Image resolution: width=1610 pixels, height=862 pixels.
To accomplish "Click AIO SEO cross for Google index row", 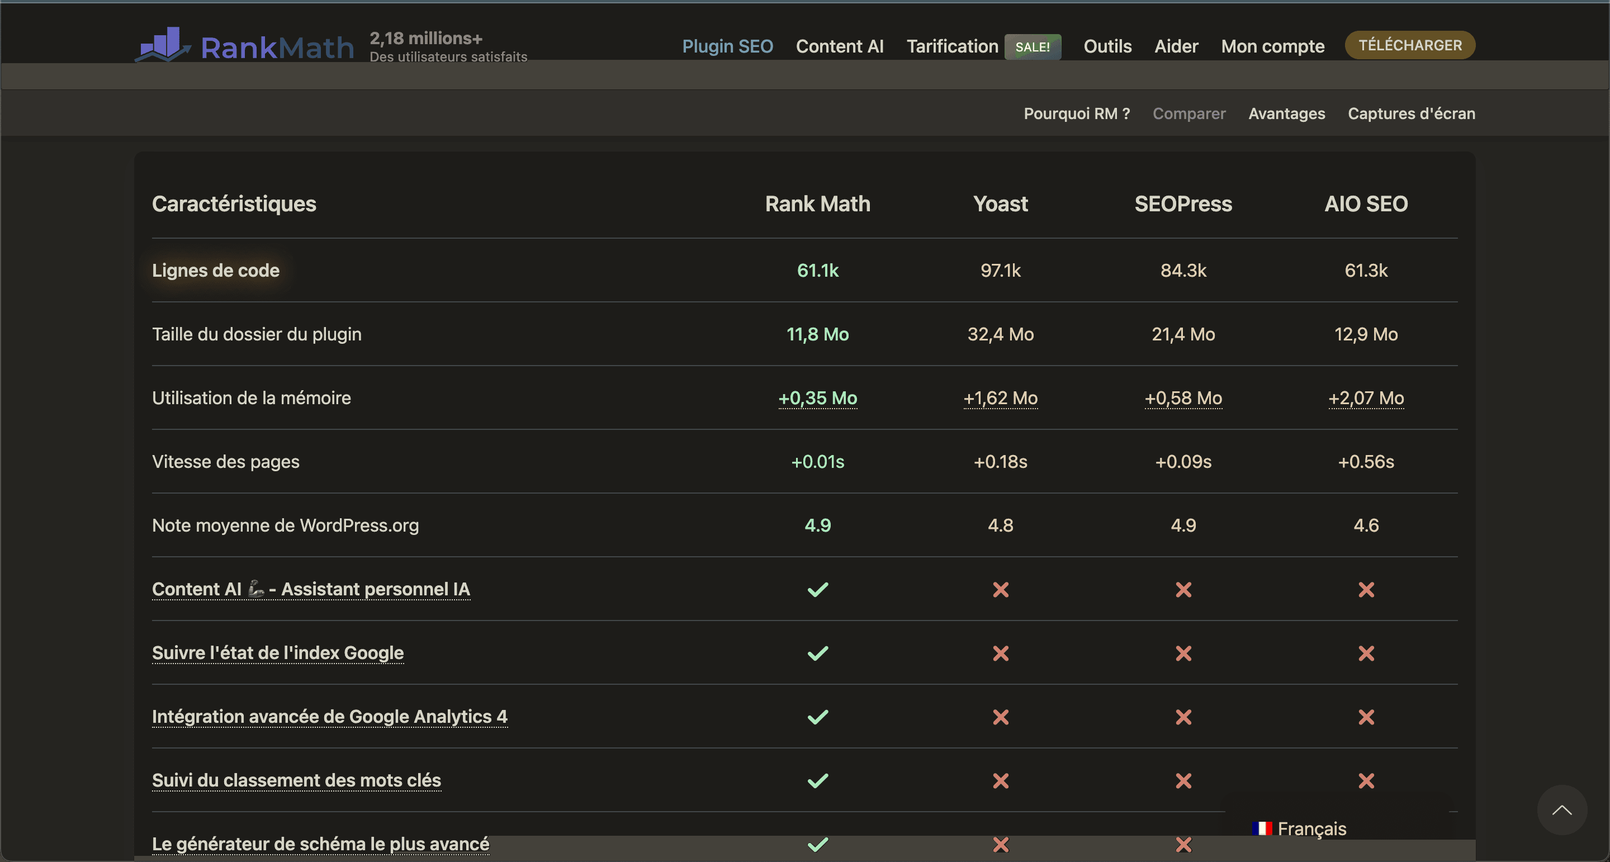I will point(1366,653).
